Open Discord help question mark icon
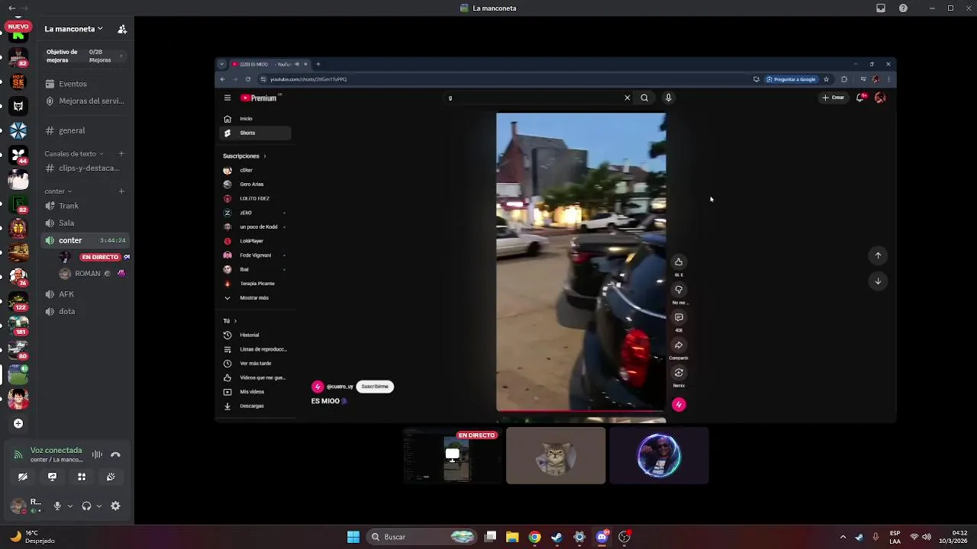The height and width of the screenshot is (549, 977). 904,8
